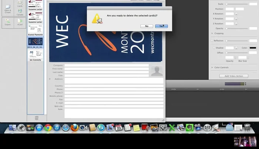Expand the Cropping section
This screenshot has height=149, width=259.
(x=212, y=33)
